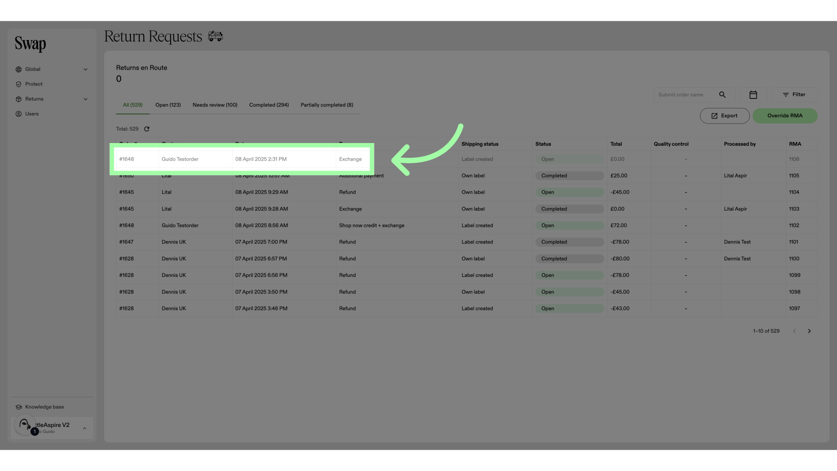Click date 07 April 2025 3:50 PM
This screenshot has height=471, width=837.
261,292
